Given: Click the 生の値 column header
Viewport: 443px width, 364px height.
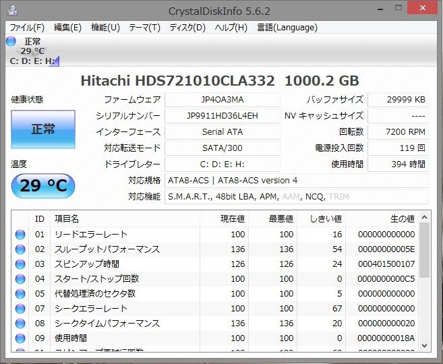Looking at the screenshot, I should click(382, 218).
